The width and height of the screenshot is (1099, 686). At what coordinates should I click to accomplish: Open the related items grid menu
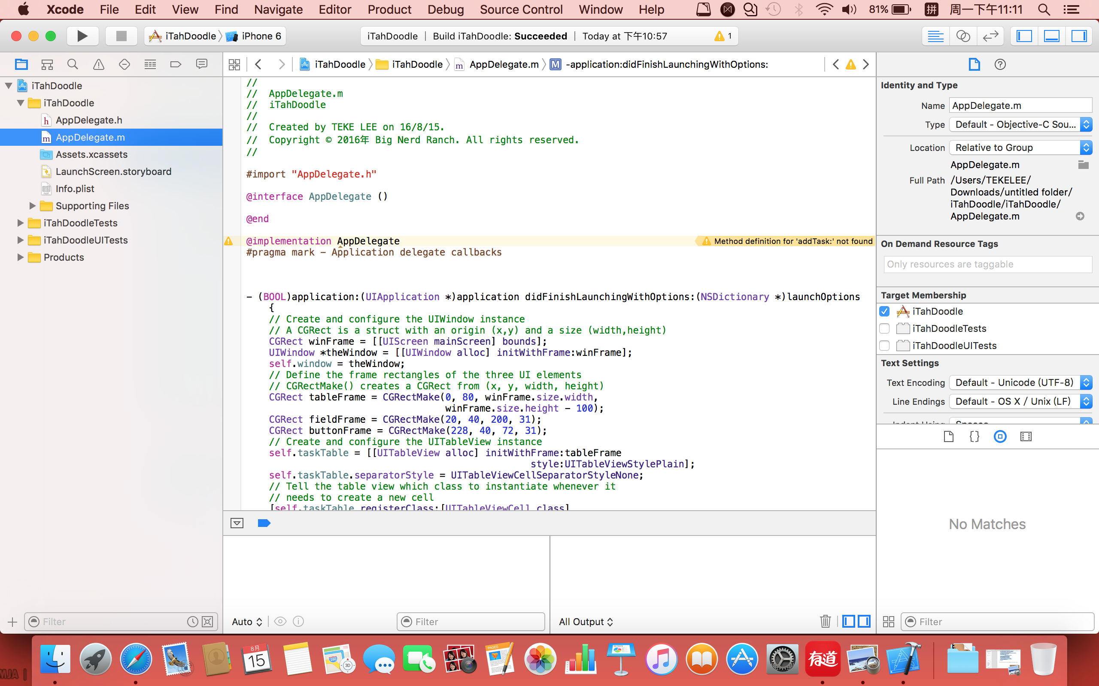point(234,64)
